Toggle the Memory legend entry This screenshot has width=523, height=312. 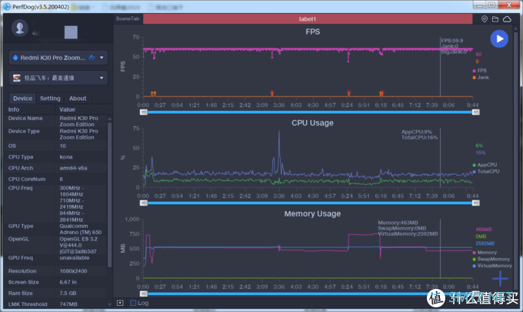click(x=485, y=253)
